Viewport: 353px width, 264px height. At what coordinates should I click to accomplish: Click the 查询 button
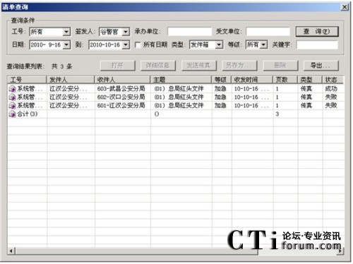point(317,31)
